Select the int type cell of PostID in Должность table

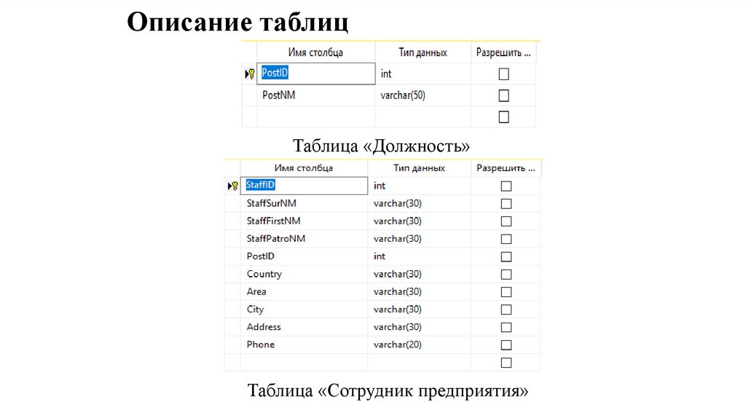point(423,74)
